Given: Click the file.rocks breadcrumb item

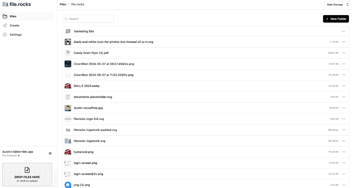Looking at the screenshot, I should pyautogui.click(x=78, y=4).
